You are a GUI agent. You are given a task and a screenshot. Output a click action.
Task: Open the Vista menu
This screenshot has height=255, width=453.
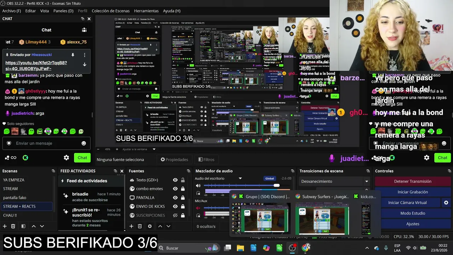click(45, 11)
